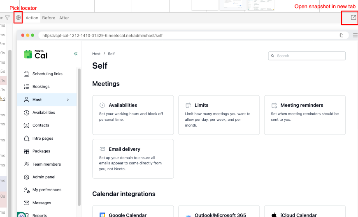Open Scheduling links in sidebar
358x217 pixels.
point(47,74)
